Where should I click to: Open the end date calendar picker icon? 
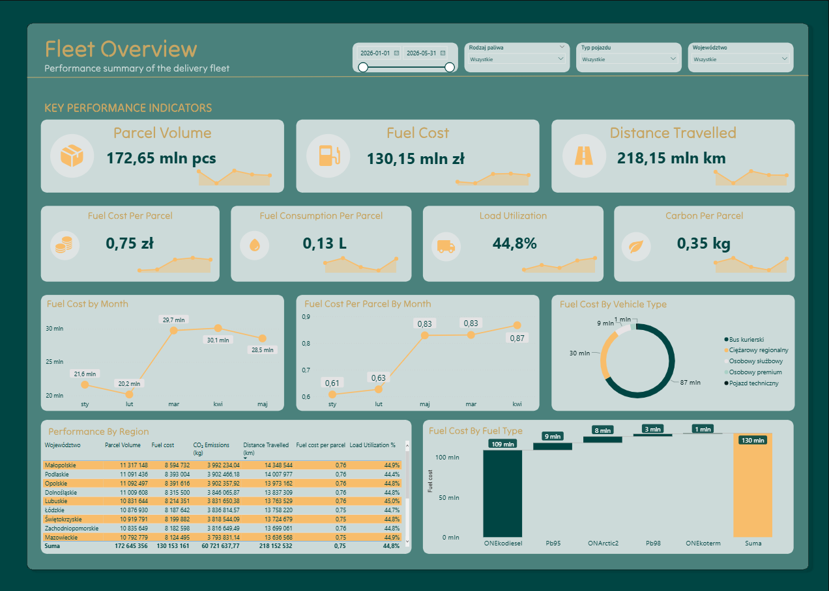pyautogui.click(x=443, y=53)
